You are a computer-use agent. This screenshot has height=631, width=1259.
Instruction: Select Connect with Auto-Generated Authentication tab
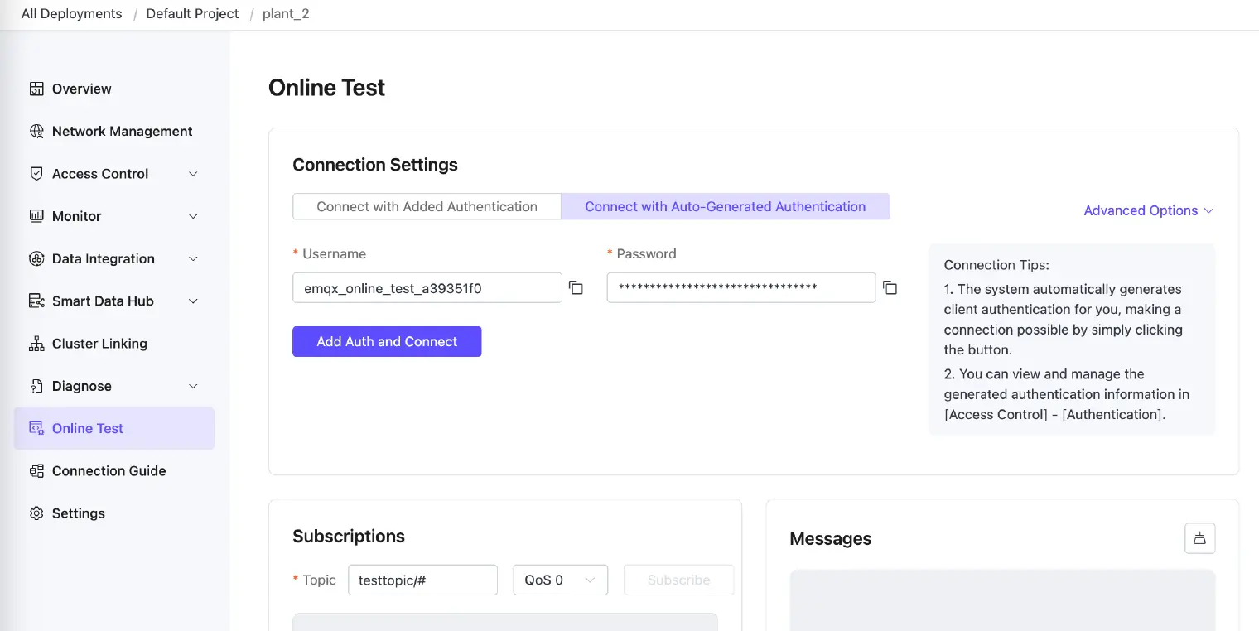coord(726,206)
